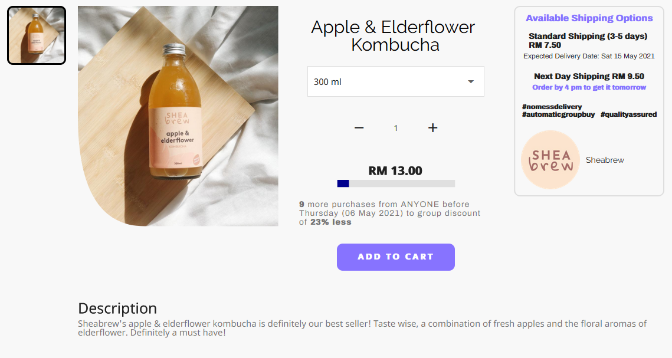Image resolution: width=672 pixels, height=358 pixels.
Task: Click the Apple & Elderflower Kombucha title
Action: [393, 36]
